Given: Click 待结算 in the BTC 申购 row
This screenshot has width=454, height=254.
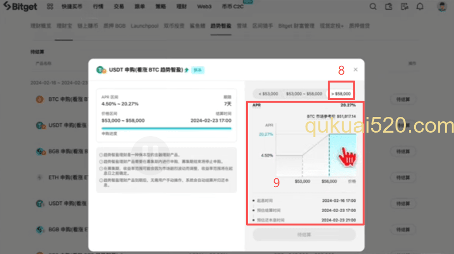Looking at the screenshot, I should 403,99.
